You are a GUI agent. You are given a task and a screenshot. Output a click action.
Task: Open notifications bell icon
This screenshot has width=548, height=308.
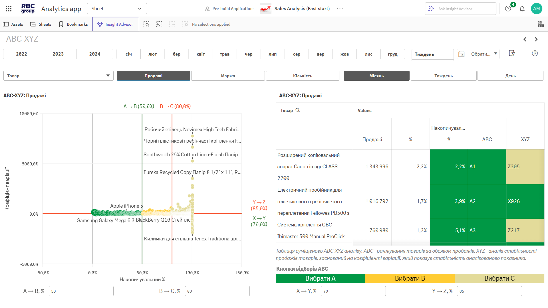tap(522, 9)
